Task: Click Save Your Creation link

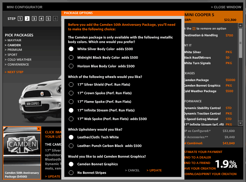Action: [200, 169]
